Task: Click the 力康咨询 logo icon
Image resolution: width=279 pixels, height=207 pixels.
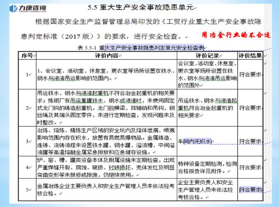Action: (13, 9)
